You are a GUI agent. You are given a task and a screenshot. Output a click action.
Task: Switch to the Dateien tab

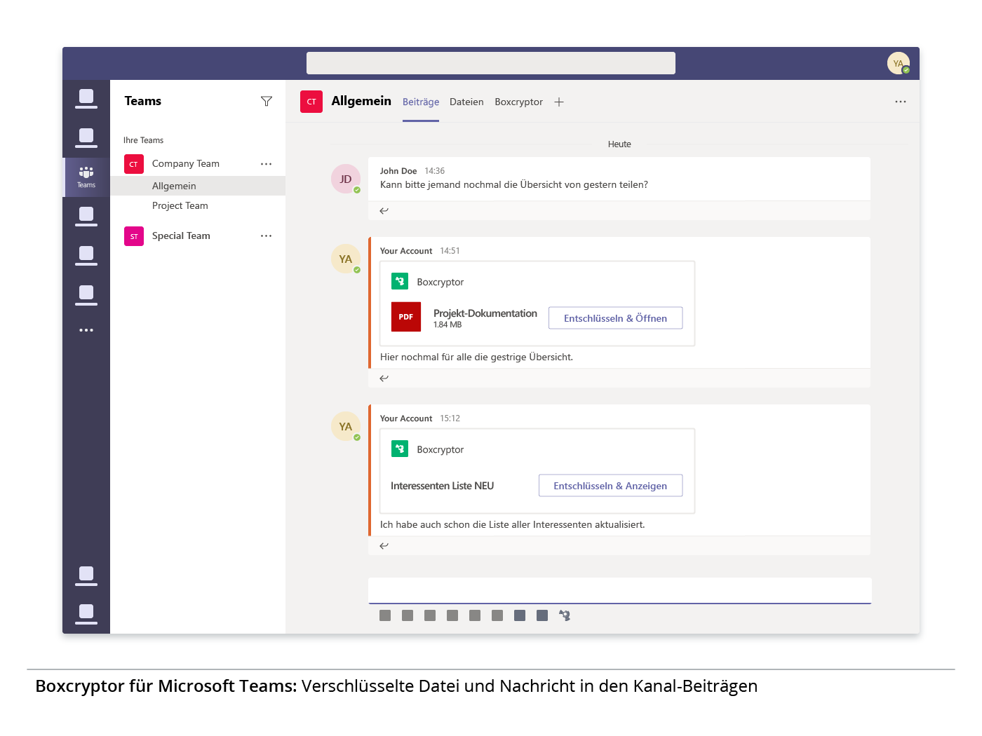466,102
